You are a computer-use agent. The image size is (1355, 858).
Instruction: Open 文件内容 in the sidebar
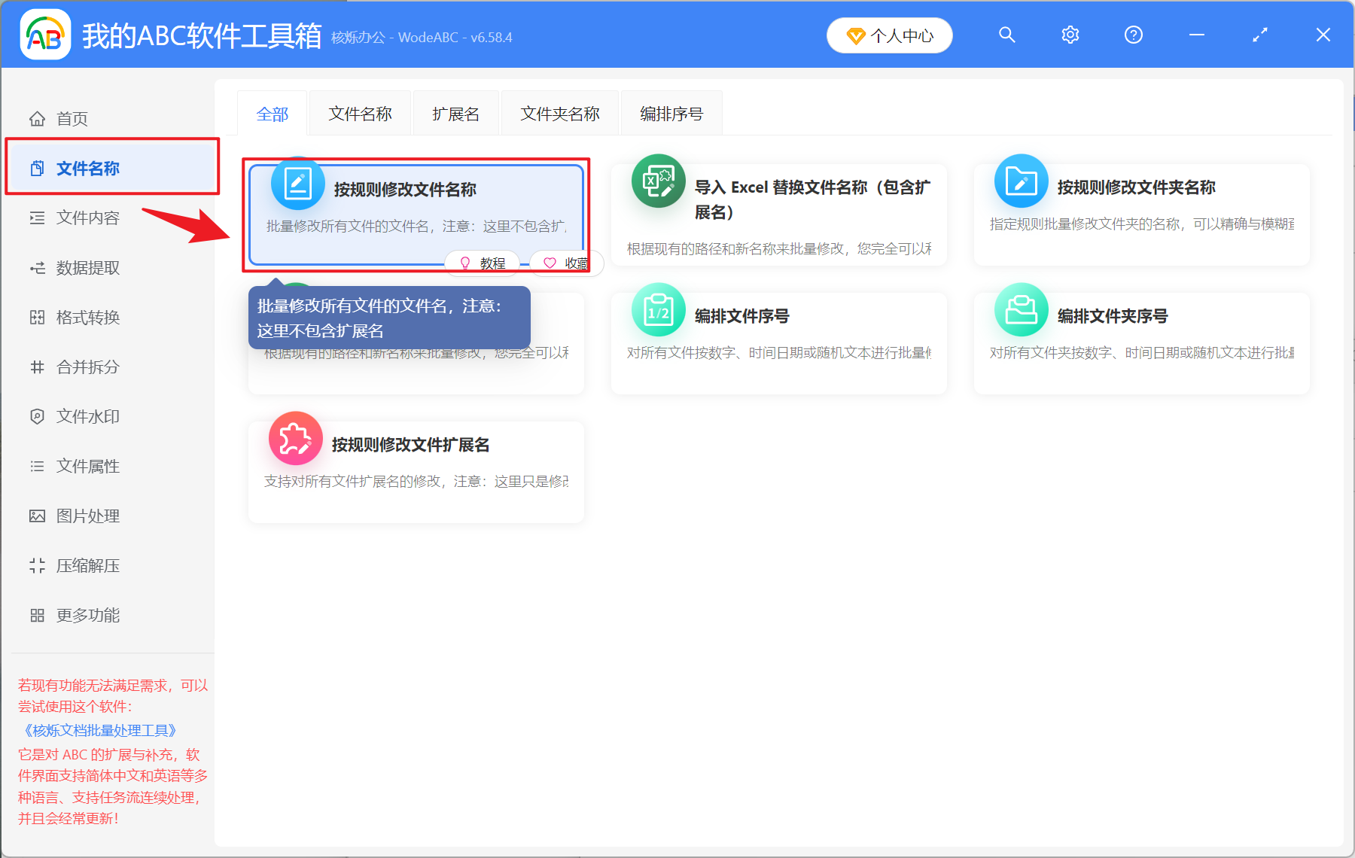(x=87, y=218)
